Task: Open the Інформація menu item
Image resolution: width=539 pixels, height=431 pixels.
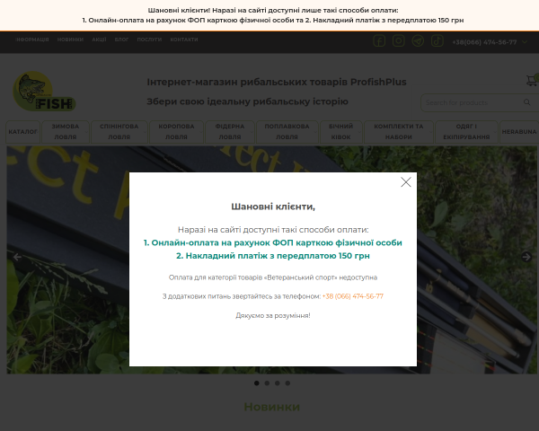Action: [32, 40]
